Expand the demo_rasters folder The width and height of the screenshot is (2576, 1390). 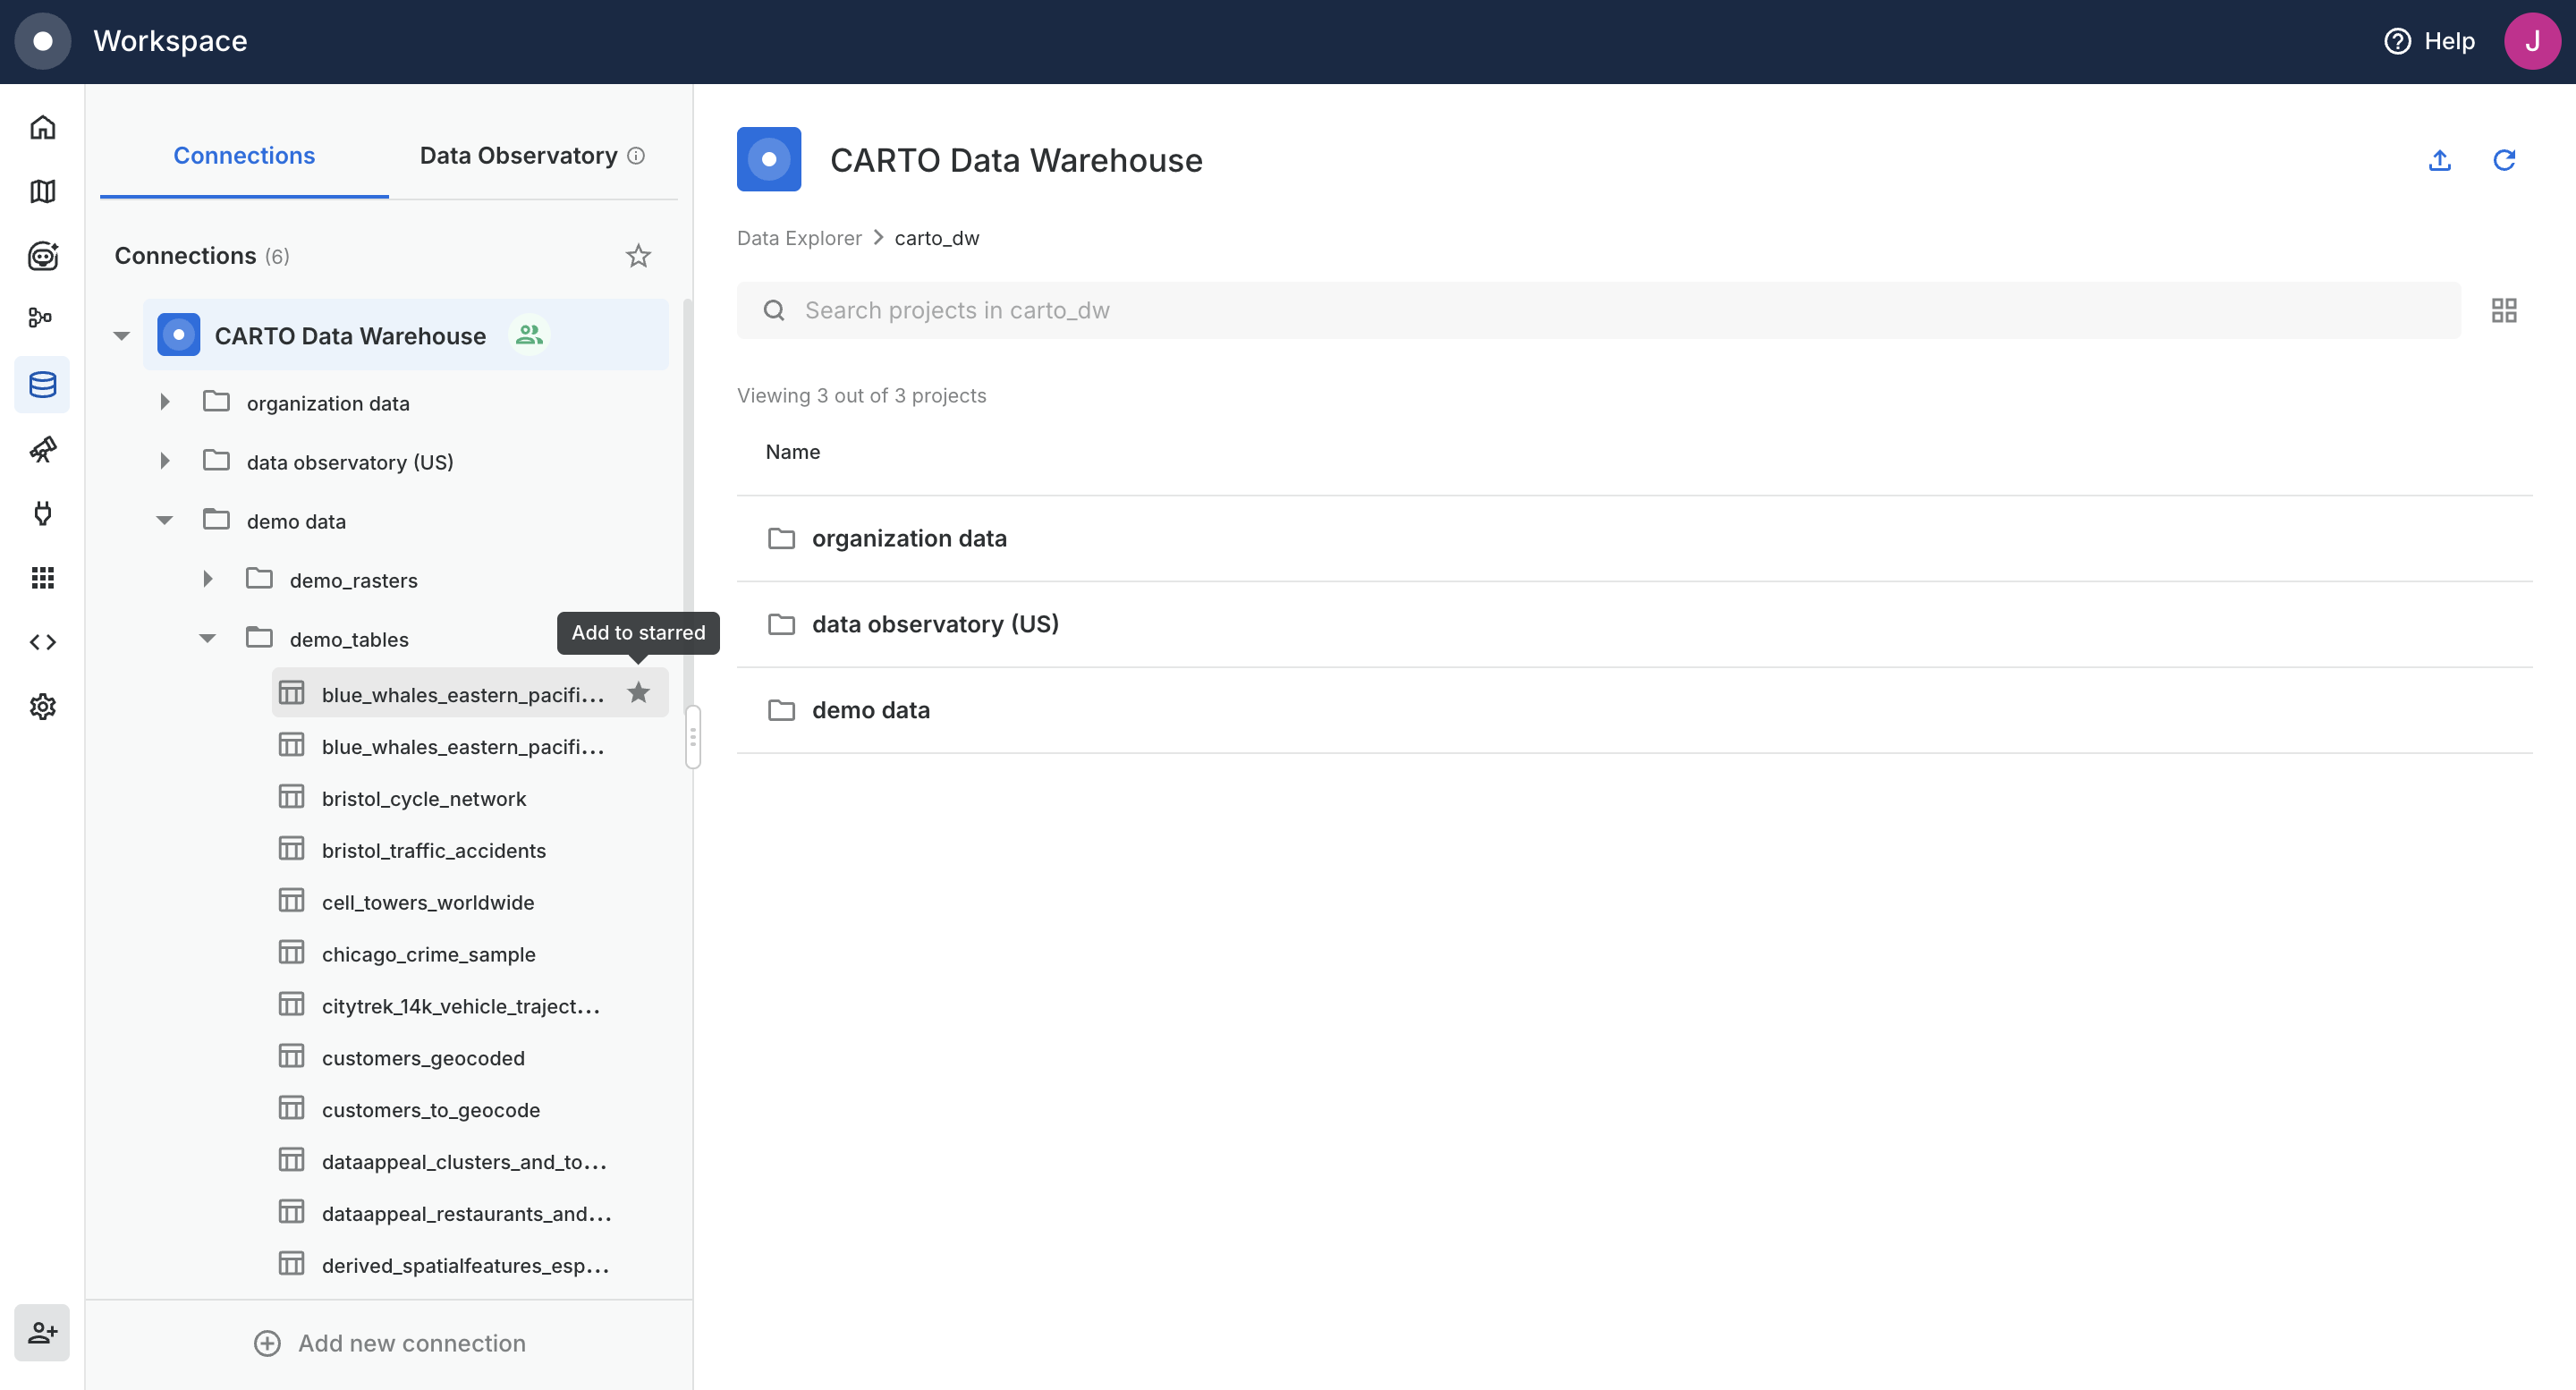click(x=207, y=579)
